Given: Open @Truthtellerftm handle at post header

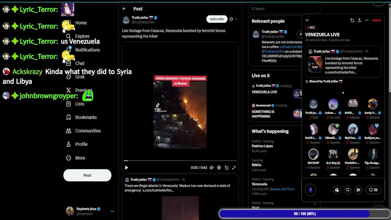Looking at the screenshot, I should (x=143, y=22).
